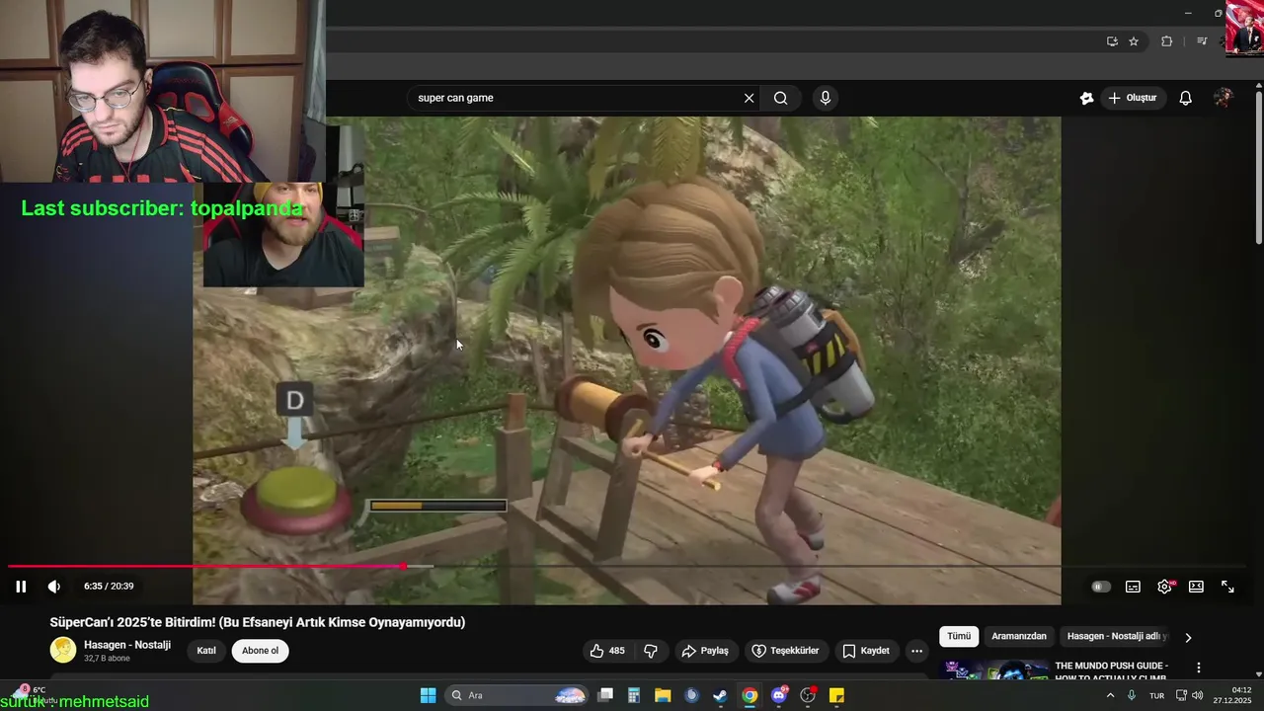
Task: Click the sparkle icon beside Oluştur
Action: click(x=1086, y=98)
